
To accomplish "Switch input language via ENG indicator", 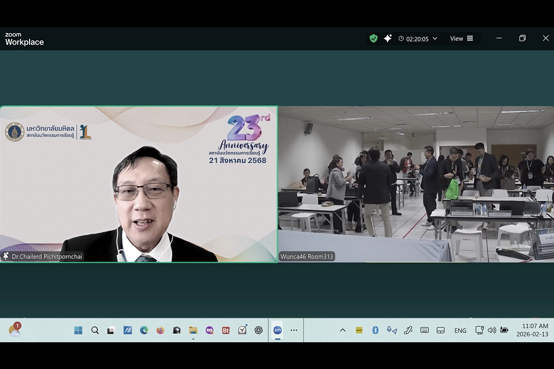I will coord(460,331).
